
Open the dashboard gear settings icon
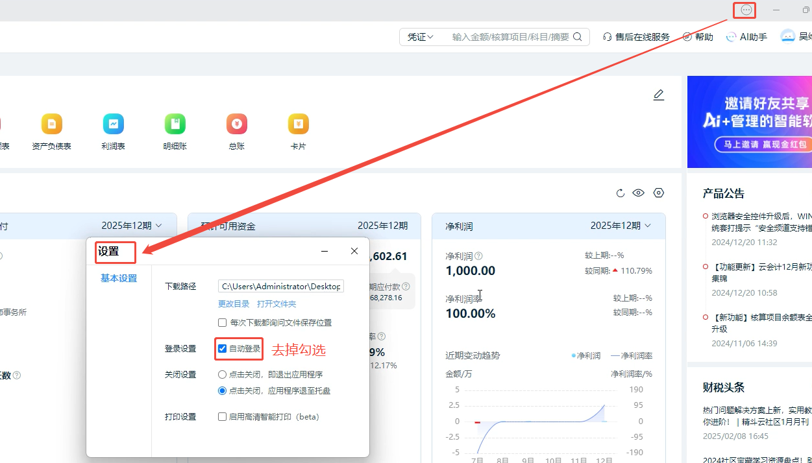pyautogui.click(x=659, y=193)
